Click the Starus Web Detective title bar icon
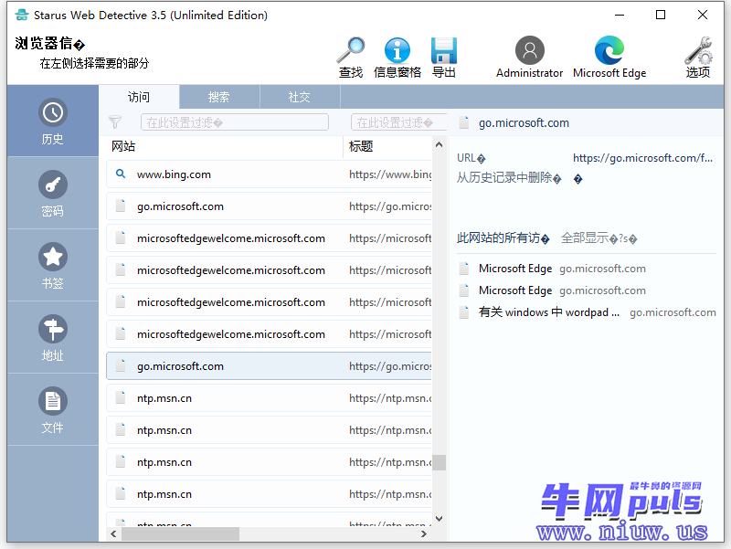The image size is (731, 549). tap(21, 15)
